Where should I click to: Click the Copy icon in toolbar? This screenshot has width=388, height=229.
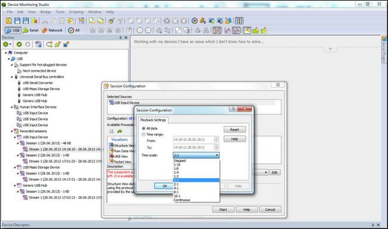pyautogui.click(x=54, y=21)
